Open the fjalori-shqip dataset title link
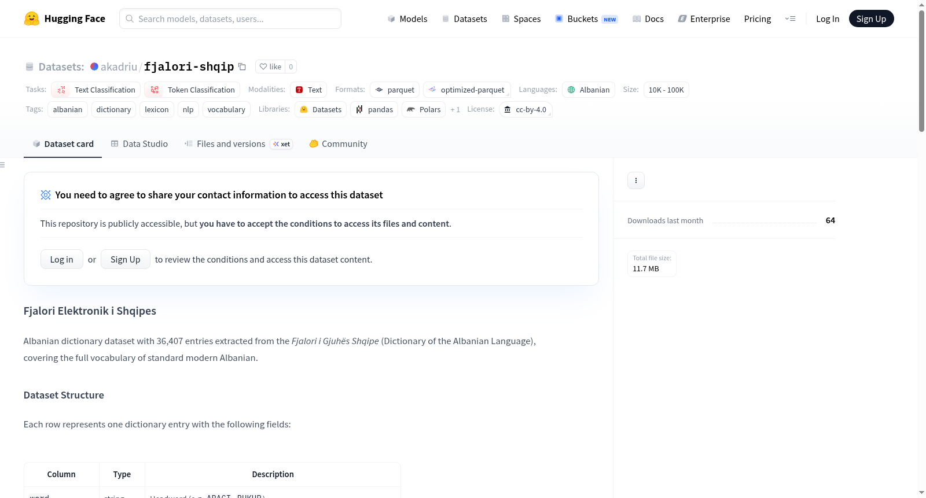This screenshot has width=926, height=498. click(189, 67)
